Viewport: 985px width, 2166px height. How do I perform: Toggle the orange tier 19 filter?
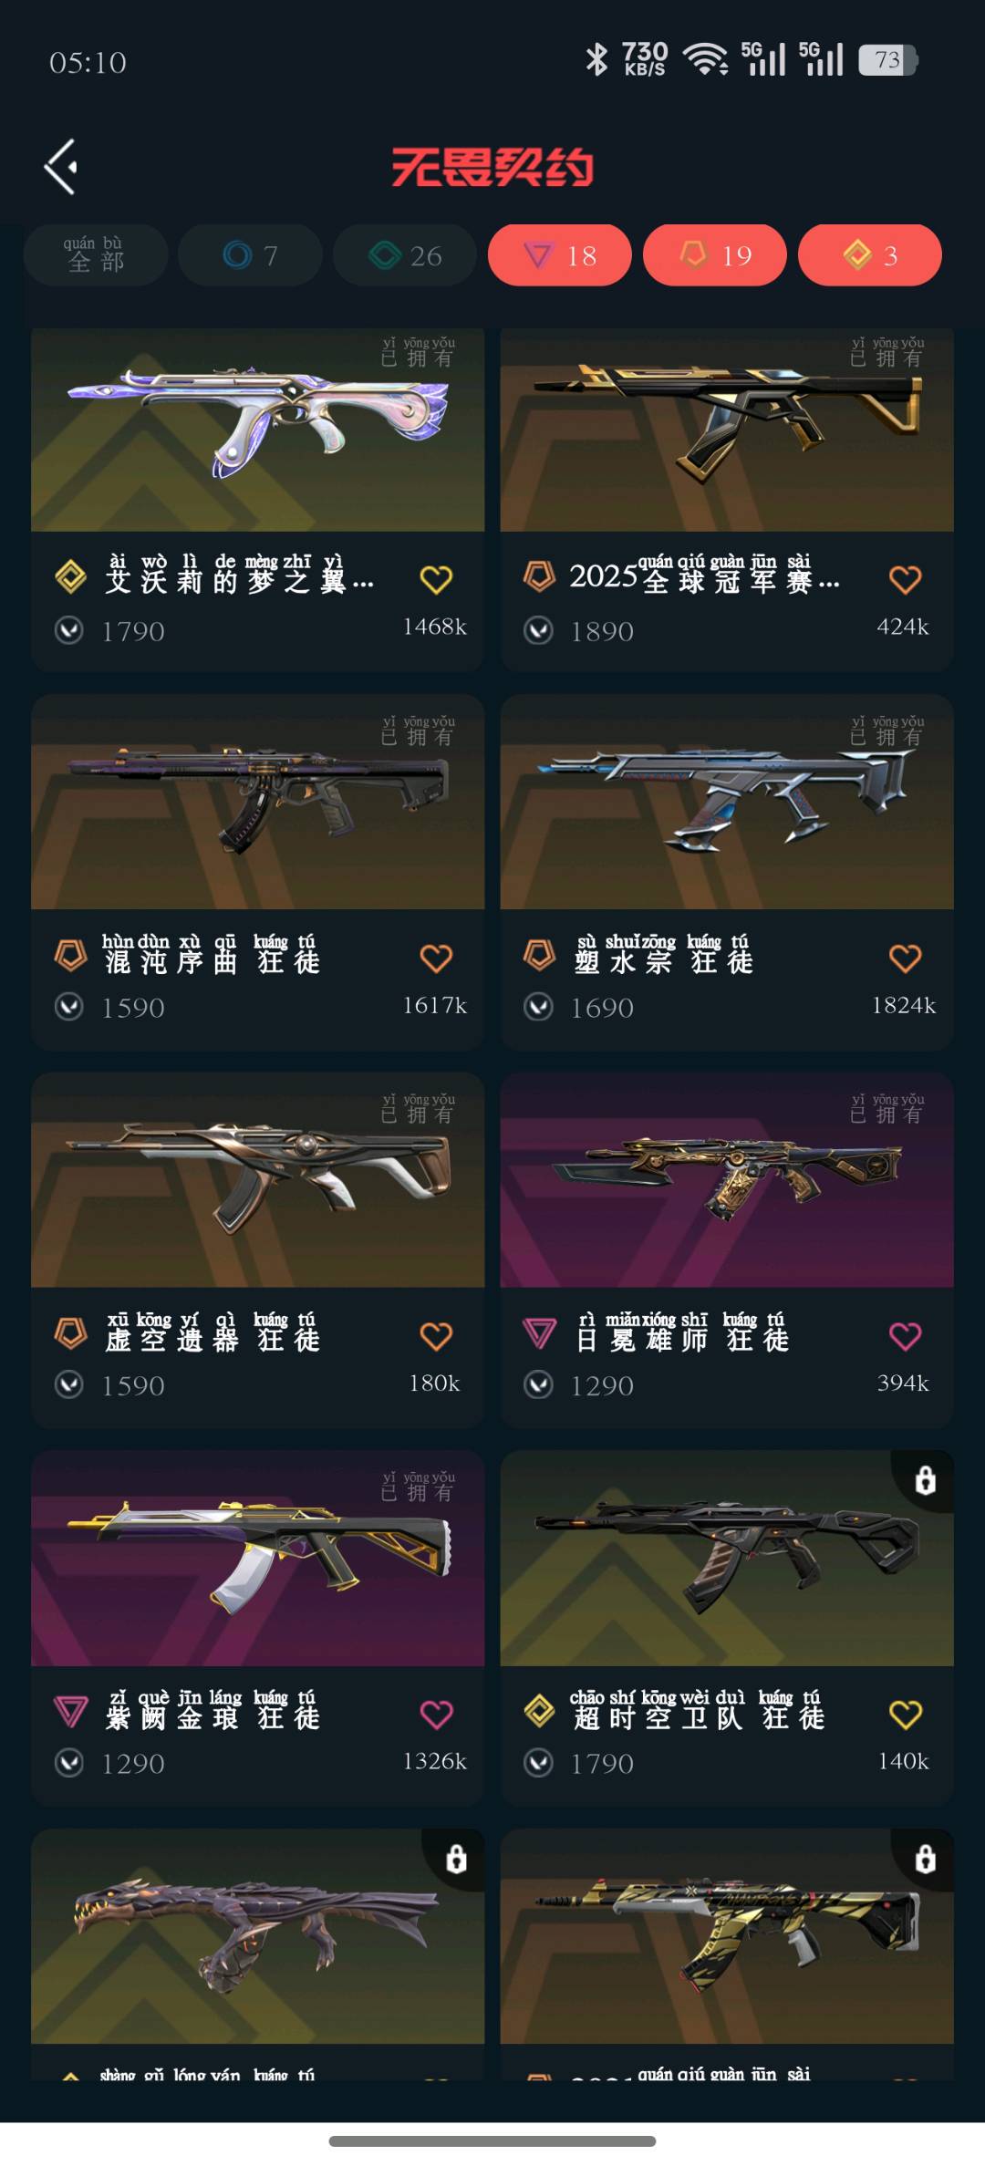click(x=715, y=255)
